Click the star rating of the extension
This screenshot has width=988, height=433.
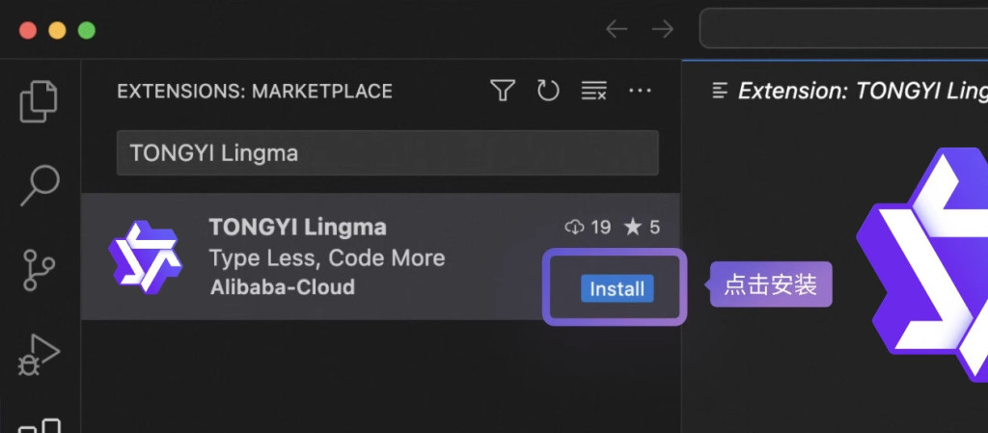642,228
